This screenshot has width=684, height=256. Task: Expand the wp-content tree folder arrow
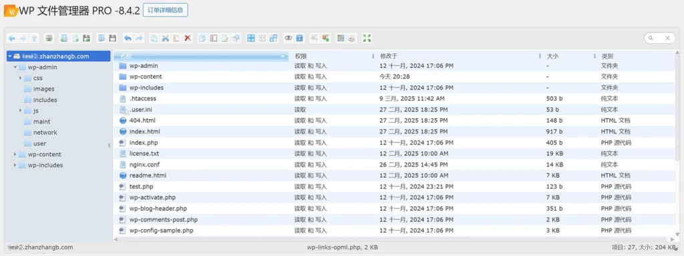click(15, 154)
